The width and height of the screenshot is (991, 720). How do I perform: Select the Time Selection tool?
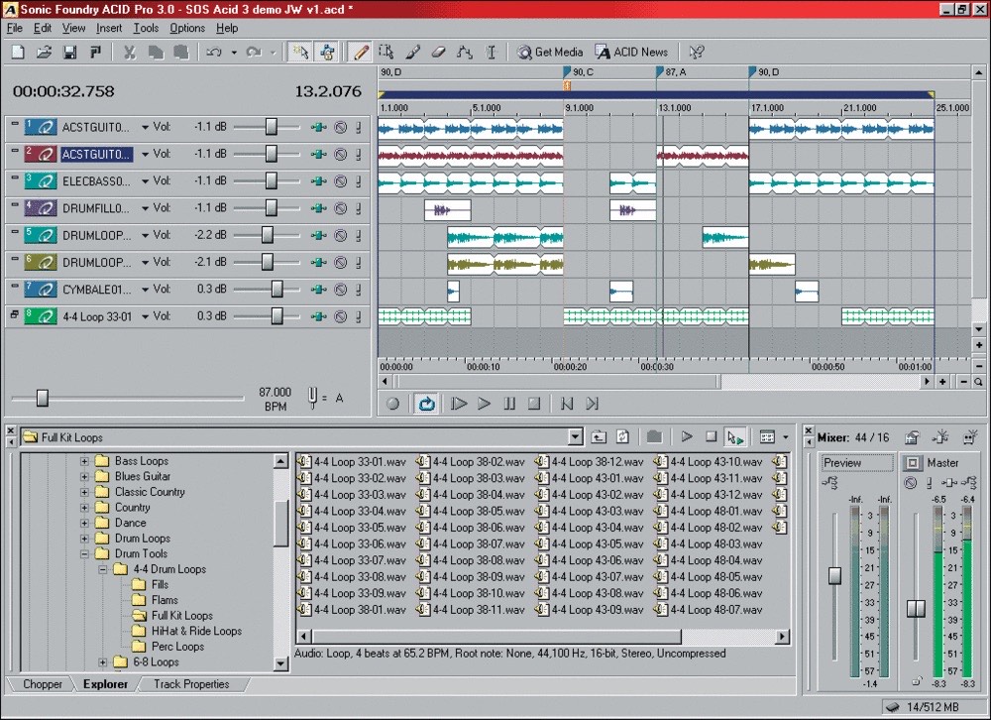coord(492,52)
